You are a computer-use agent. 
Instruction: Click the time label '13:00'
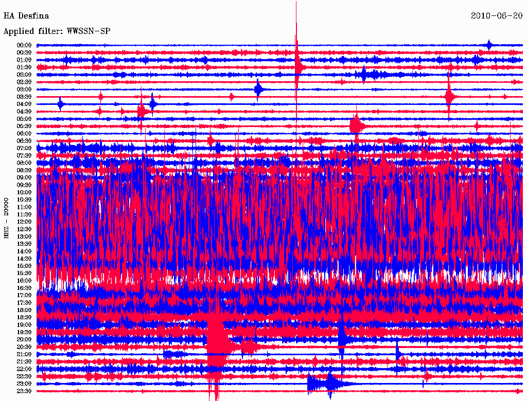(x=24, y=236)
